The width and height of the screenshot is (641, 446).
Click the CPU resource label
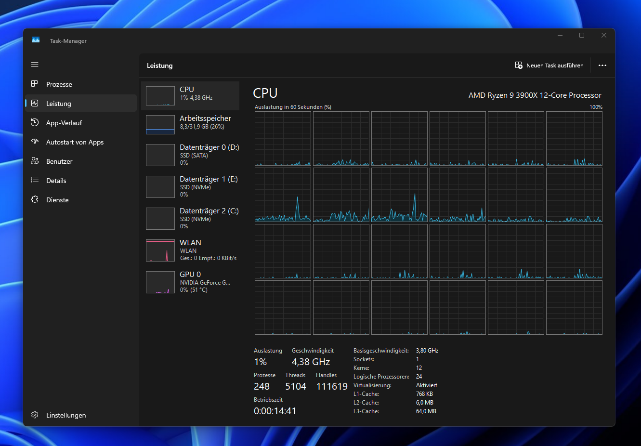[x=187, y=90]
